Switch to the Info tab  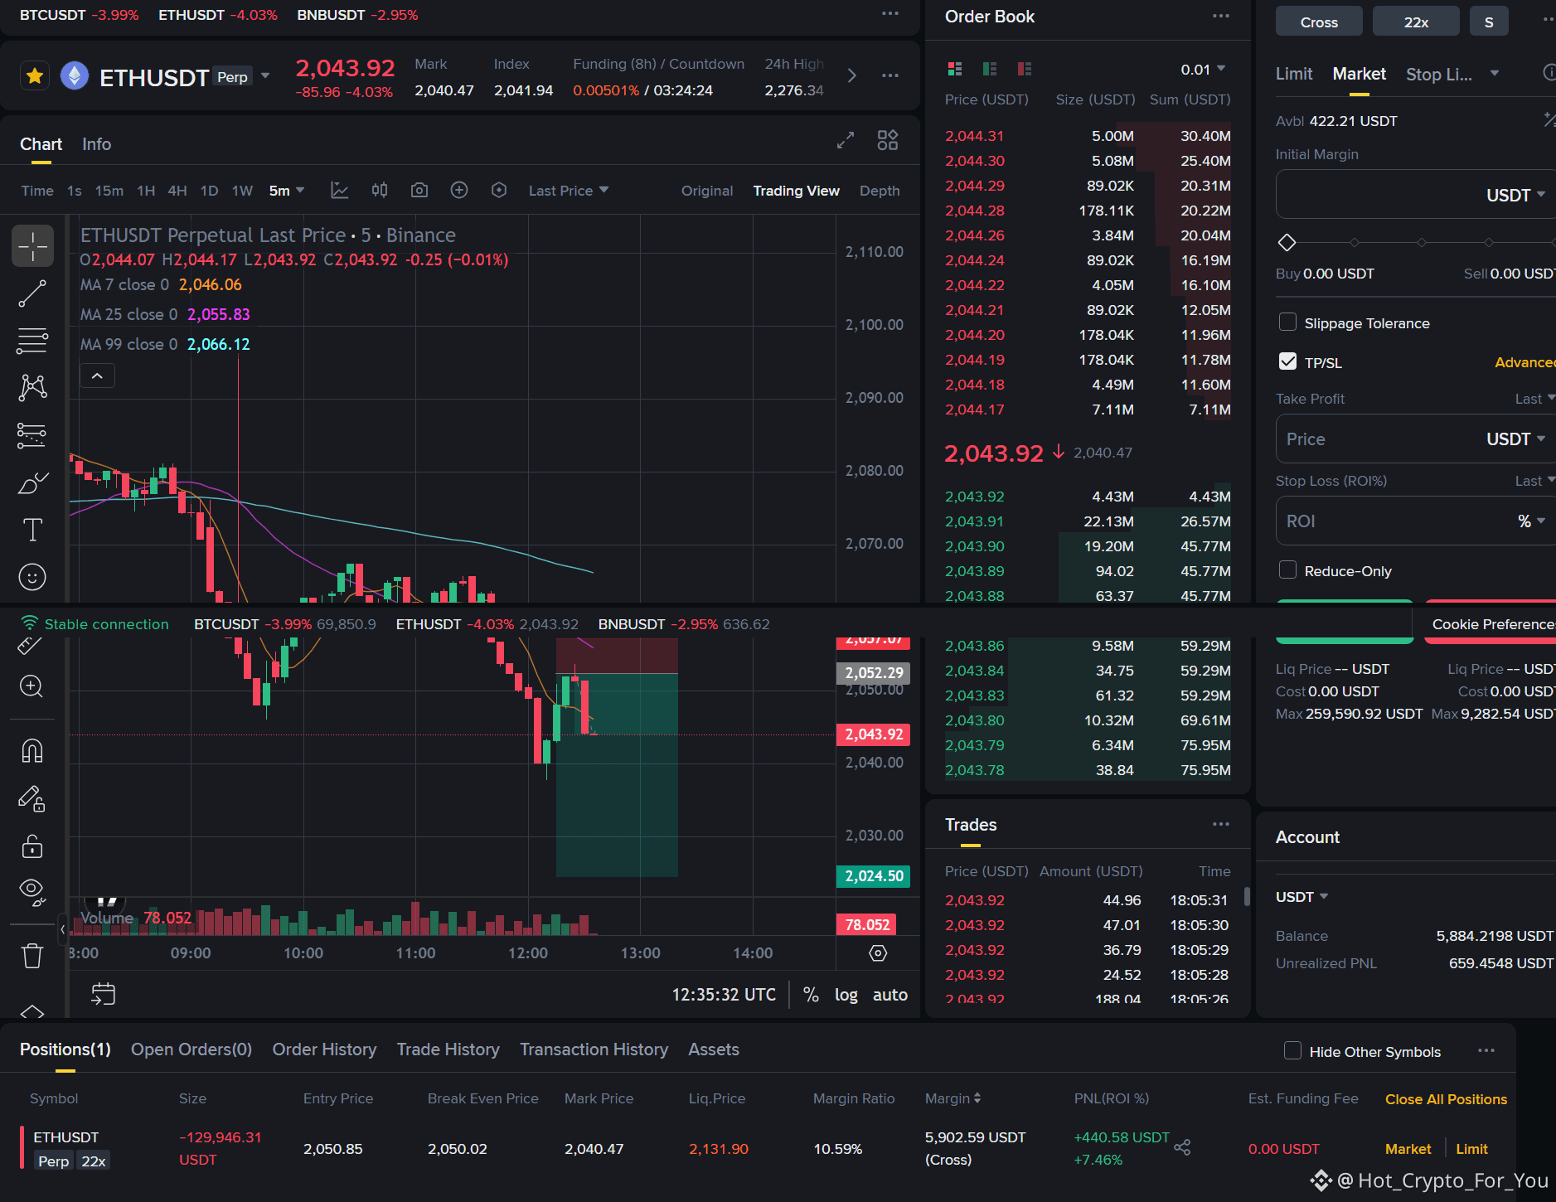(x=96, y=144)
